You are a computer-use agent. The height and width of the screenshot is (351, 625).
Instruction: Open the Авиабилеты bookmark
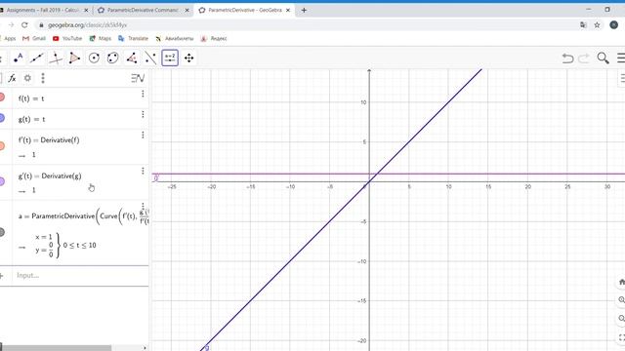[175, 39]
